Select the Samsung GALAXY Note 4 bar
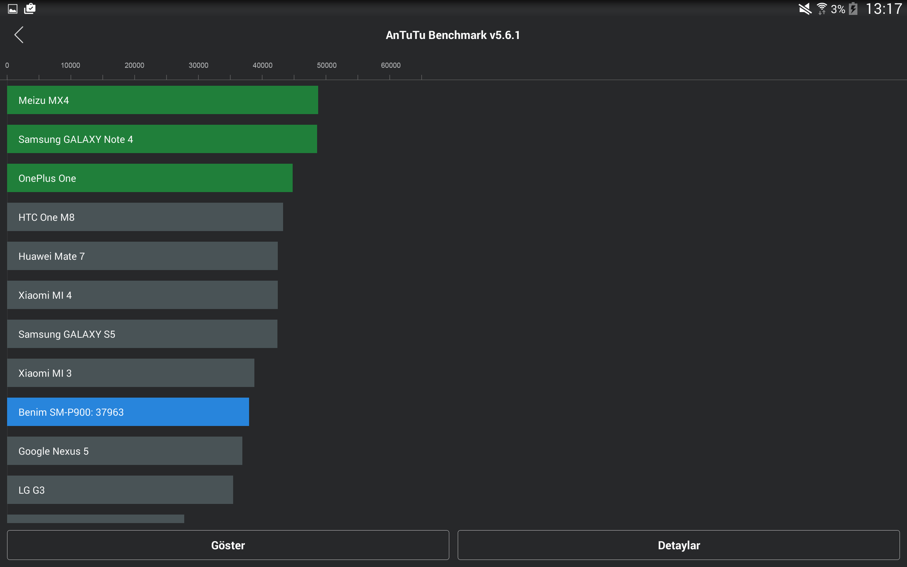907x567 pixels. 162,139
